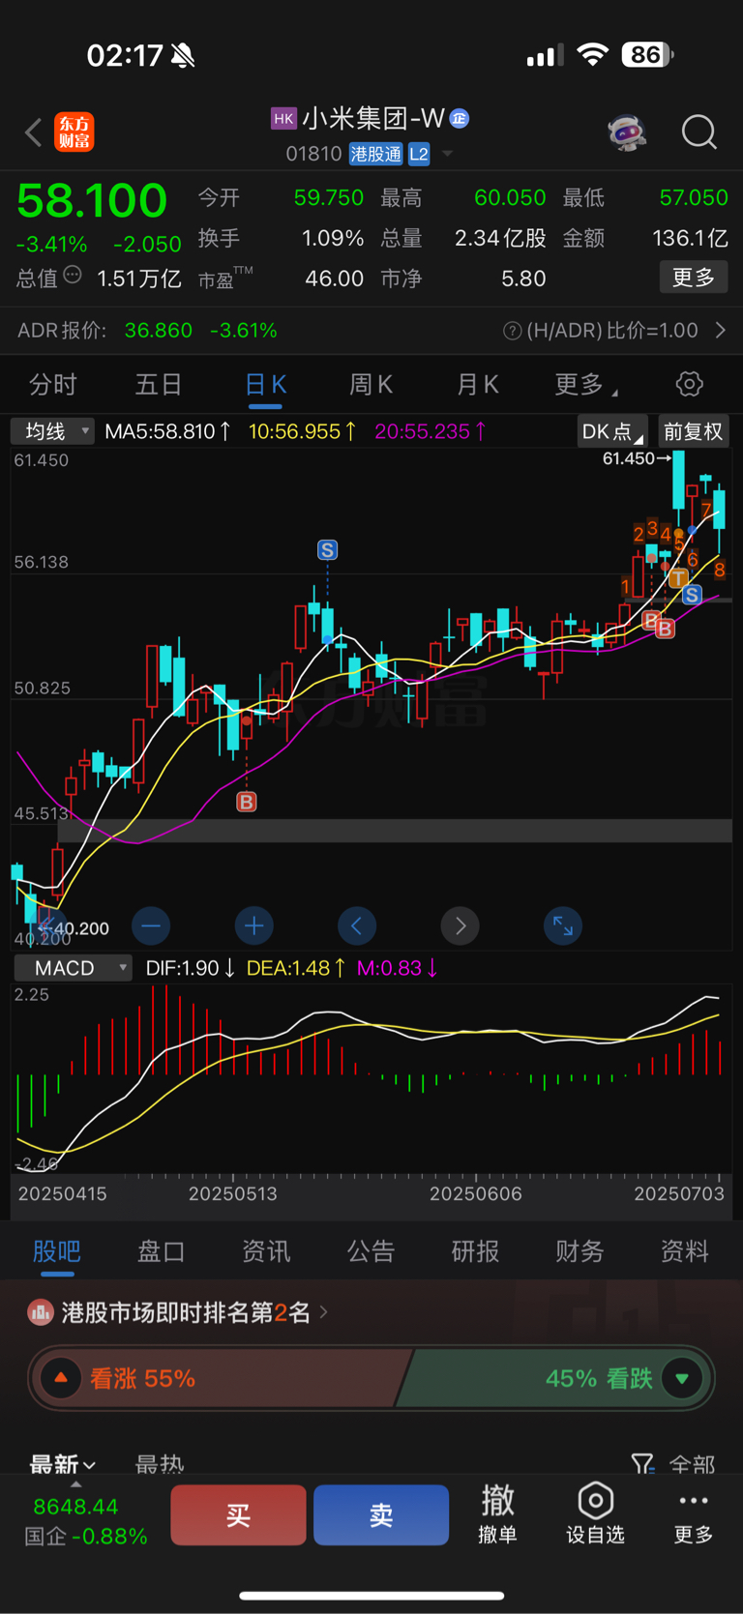The height and width of the screenshot is (1614, 743).
Task: Tap the bullish/bearish 55% sentiment bar
Action: (371, 1378)
